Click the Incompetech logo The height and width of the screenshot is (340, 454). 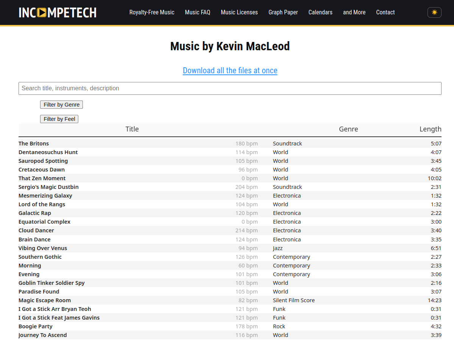pos(58,12)
